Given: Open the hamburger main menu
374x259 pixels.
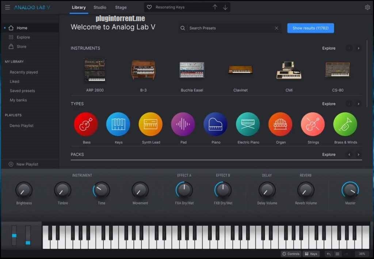Looking at the screenshot, I should [7, 7].
